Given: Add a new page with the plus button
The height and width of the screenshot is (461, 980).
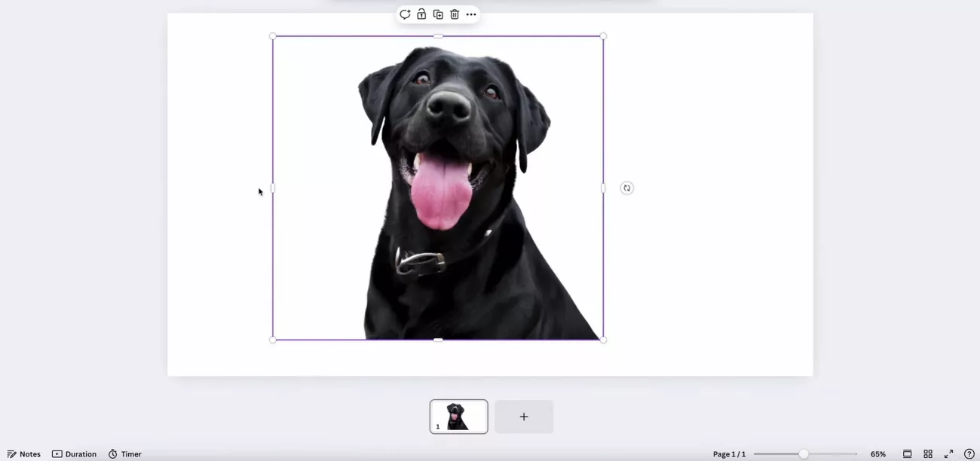Looking at the screenshot, I should pos(524,417).
